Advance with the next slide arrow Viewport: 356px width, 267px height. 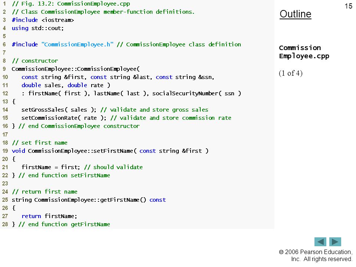(335, 241)
